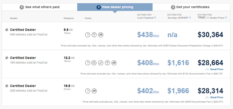Screen dimensions: 233x109
Task: Click the info icon next to Savings off MSRP
Action: (x=190, y=17)
